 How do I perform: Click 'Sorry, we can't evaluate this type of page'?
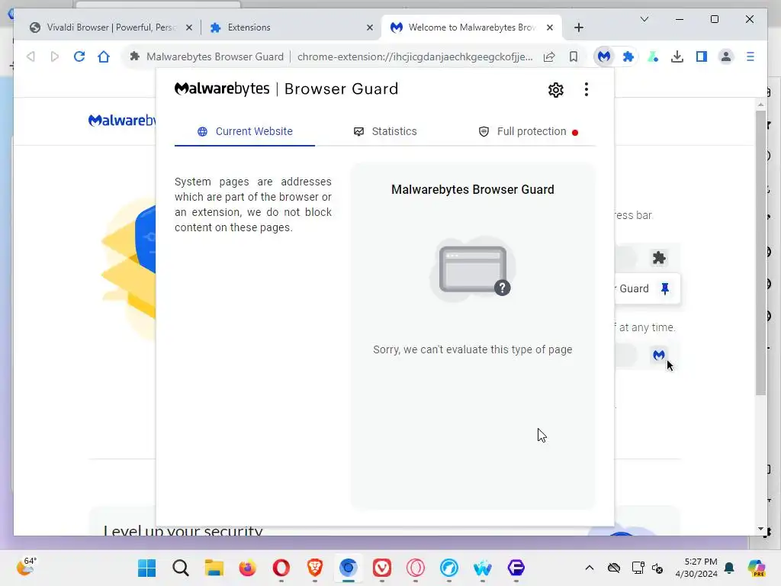tap(473, 349)
